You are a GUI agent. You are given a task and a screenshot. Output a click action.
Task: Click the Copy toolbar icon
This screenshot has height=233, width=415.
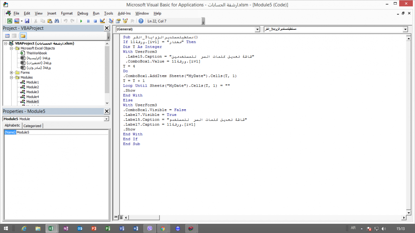tap(42, 21)
